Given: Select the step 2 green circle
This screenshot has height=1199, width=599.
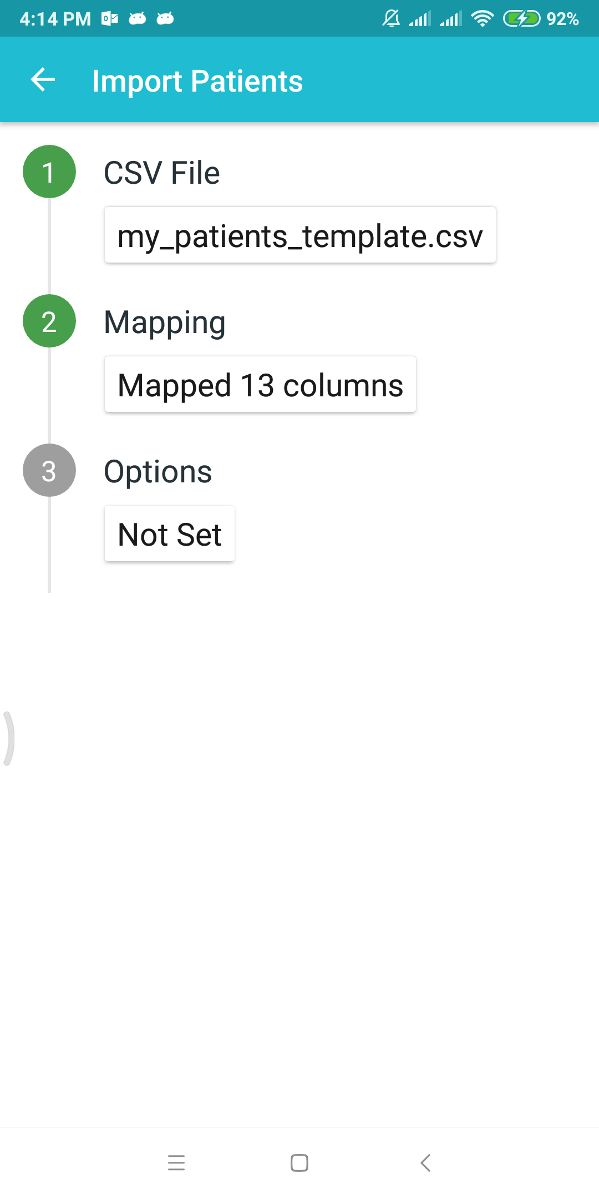Looking at the screenshot, I should [49, 321].
